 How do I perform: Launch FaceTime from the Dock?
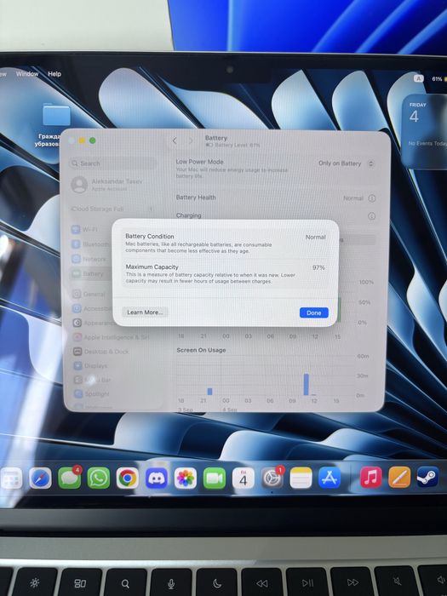(215, 479)
